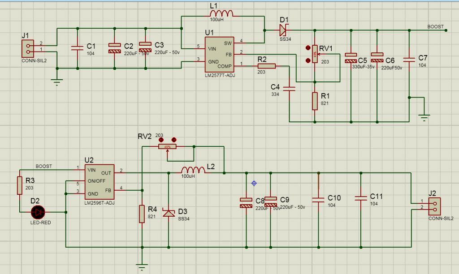Image resolution: width=459 pixels, height=274 pixels.
Task: Click the 'U1' reference label
Action: (209, 32)
